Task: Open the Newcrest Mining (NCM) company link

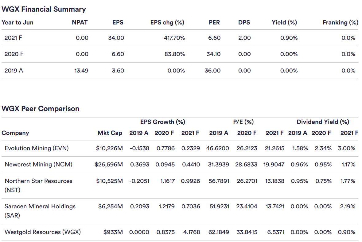Action: click(38, 165)
